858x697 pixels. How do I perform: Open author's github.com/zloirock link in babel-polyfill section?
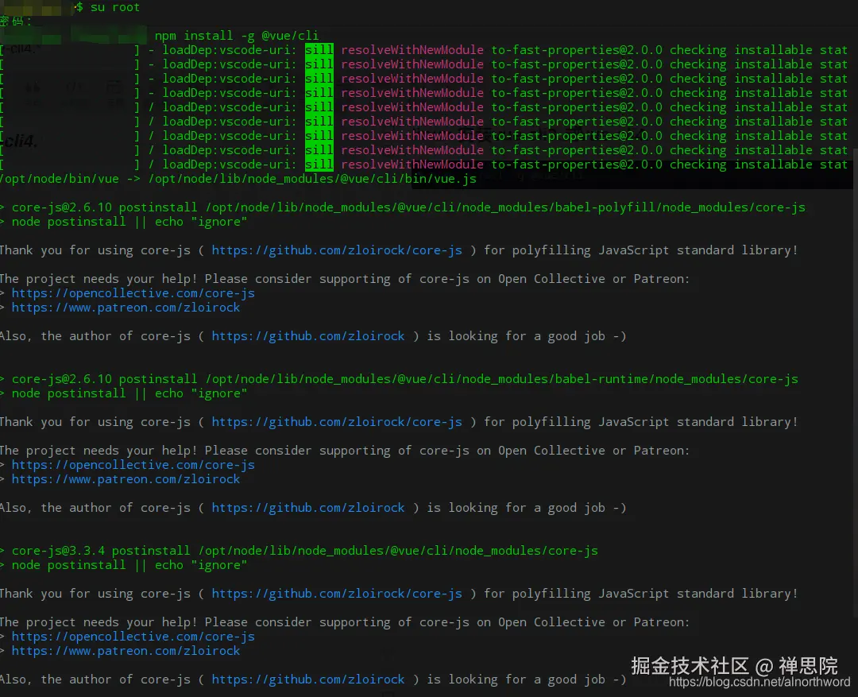point(308,336)
